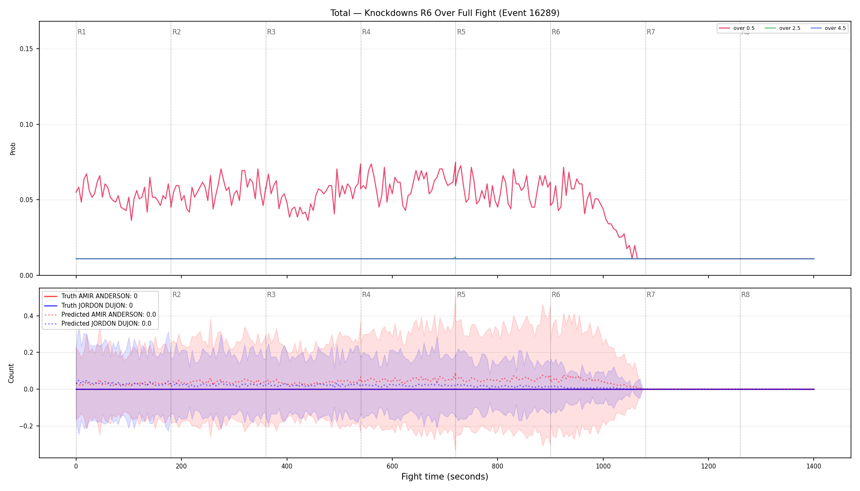860x491 pixels.
Task: Click the 1000 tick on the time axis
Action: pyautogui.click(x=603, y=466)
